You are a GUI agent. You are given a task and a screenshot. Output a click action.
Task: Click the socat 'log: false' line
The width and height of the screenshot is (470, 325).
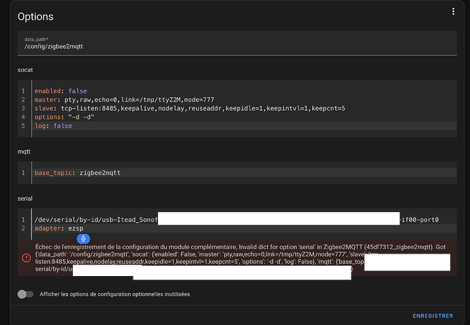(53, 126)
